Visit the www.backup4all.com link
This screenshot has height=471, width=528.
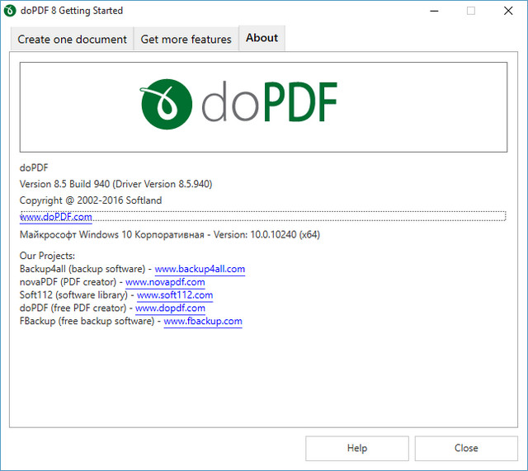click(200, 269)
